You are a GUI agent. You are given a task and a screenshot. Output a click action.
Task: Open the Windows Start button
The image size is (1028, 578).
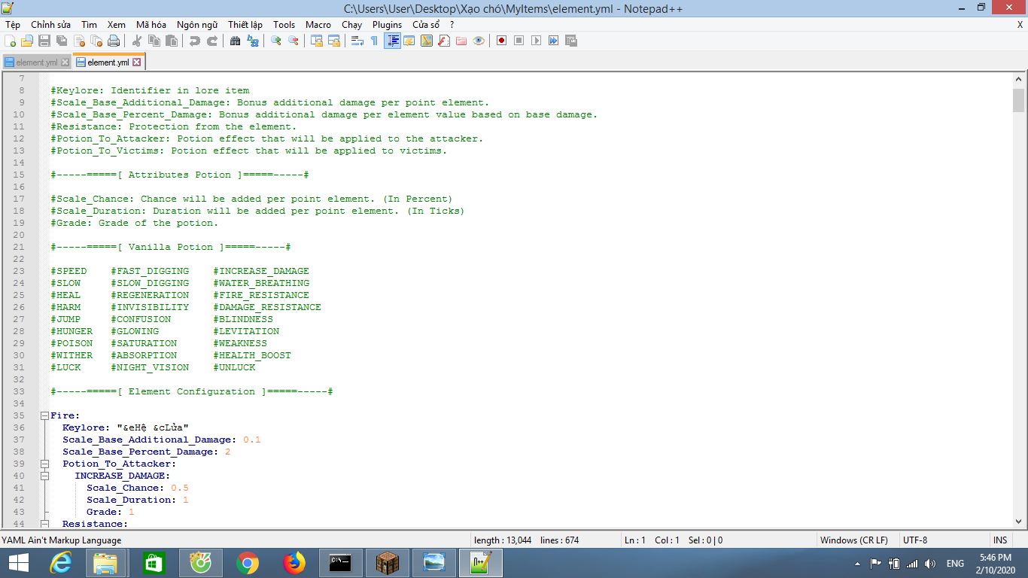(18, 563)
